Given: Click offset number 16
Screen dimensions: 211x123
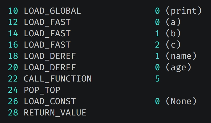Looking at the screenshot, I should point(13,45).
